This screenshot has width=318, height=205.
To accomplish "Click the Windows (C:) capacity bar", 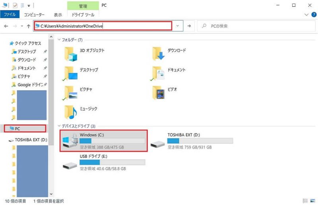I will (112, 141).
